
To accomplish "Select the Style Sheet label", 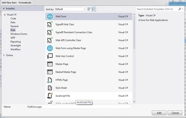I will click(61, 88).
